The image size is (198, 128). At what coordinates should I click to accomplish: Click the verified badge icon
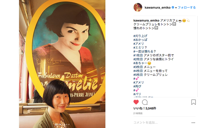pos(173,7)
